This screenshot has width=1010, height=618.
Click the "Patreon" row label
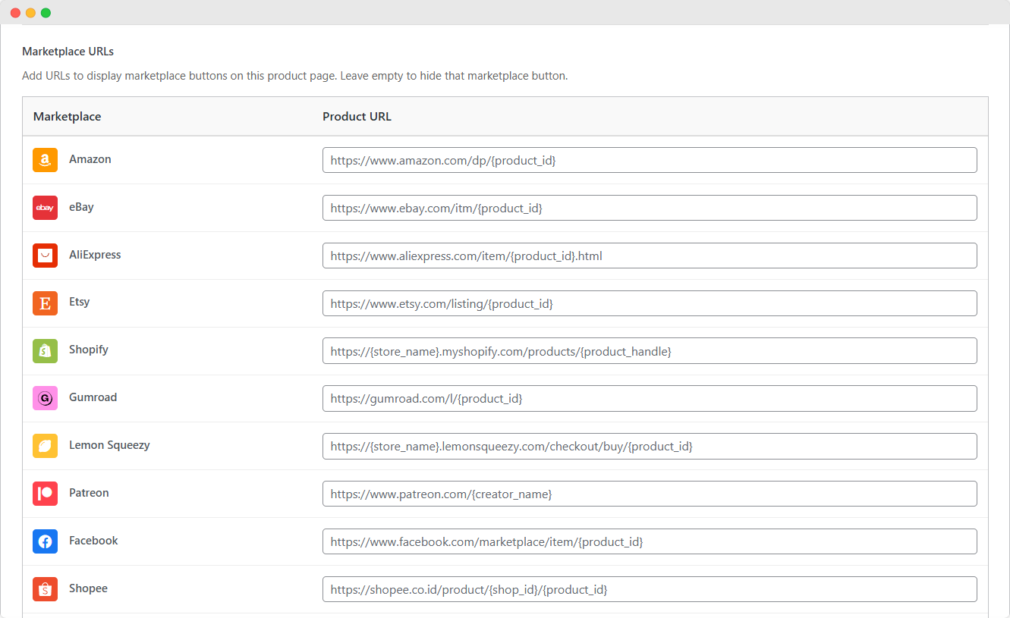[89, 493]
